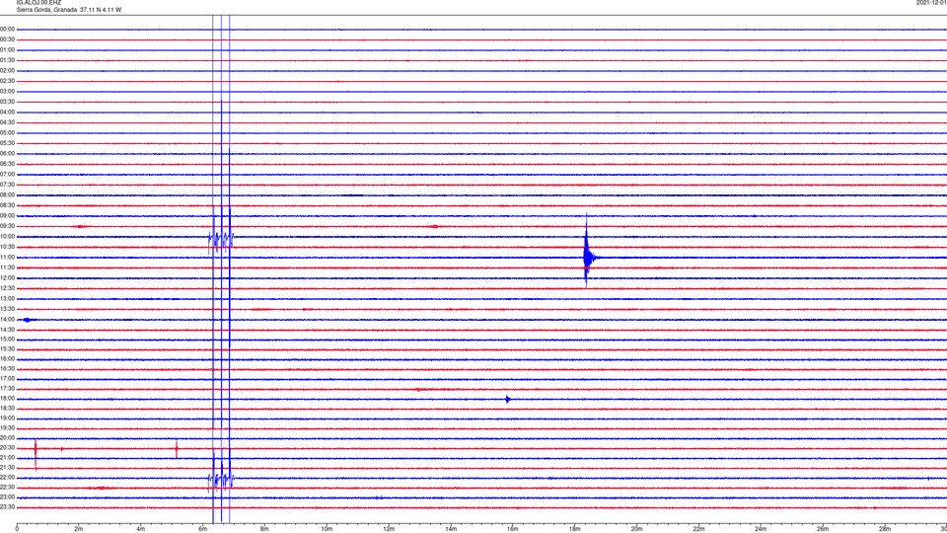Select the 08:30 time label

(7, 205)
